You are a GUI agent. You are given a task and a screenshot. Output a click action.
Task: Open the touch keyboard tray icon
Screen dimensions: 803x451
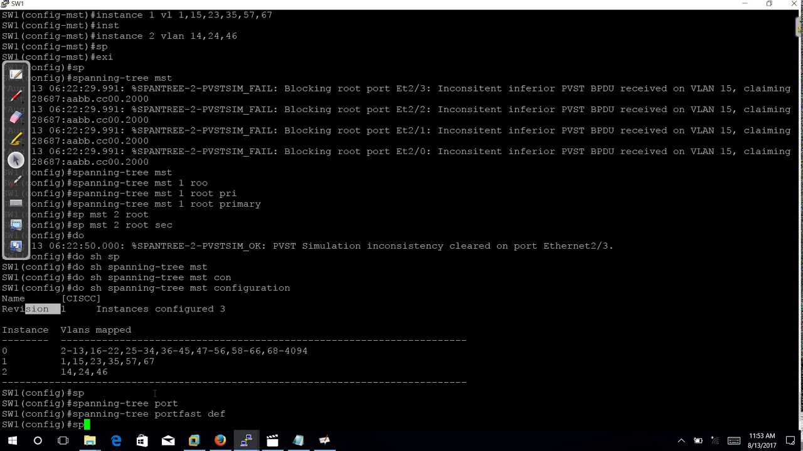click(733, 441)
